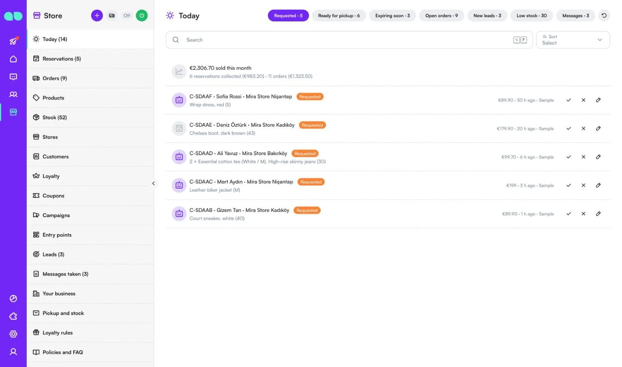Image resolution: width=622 pixels, height=367 pixels.
Task: Click the delivery truck icon beside Store
Action: tap(112, 15)
